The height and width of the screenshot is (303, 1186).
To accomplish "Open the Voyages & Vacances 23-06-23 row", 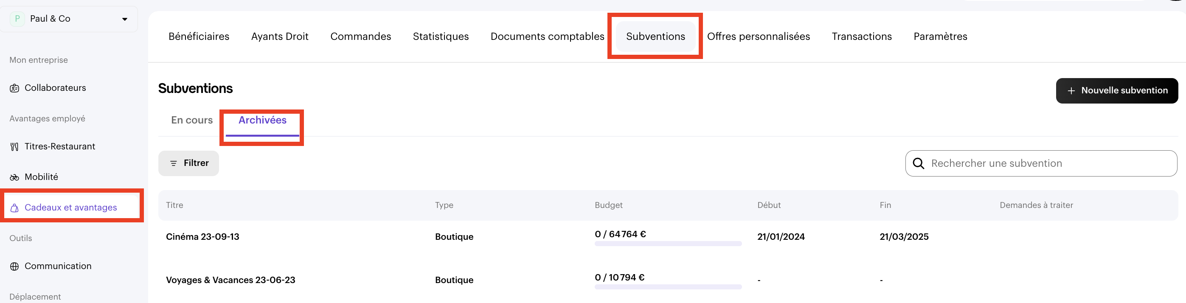I will coord(230,280).
